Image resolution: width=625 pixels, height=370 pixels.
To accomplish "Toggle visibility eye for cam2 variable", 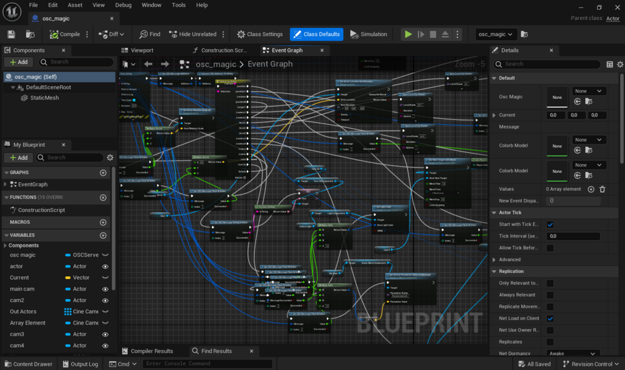I will point(105,300).
